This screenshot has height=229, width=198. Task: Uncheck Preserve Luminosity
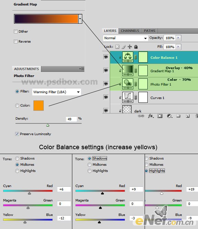(17, 134)
